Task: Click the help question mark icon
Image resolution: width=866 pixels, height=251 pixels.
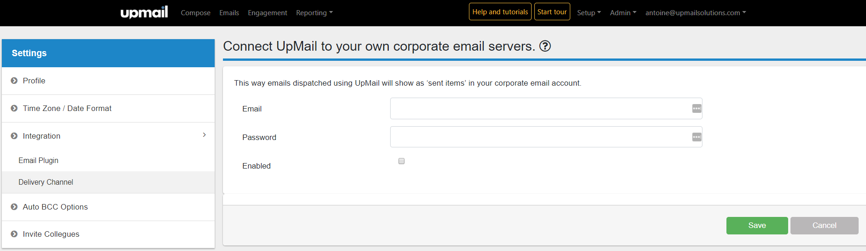Action: [x=545, y=46]
